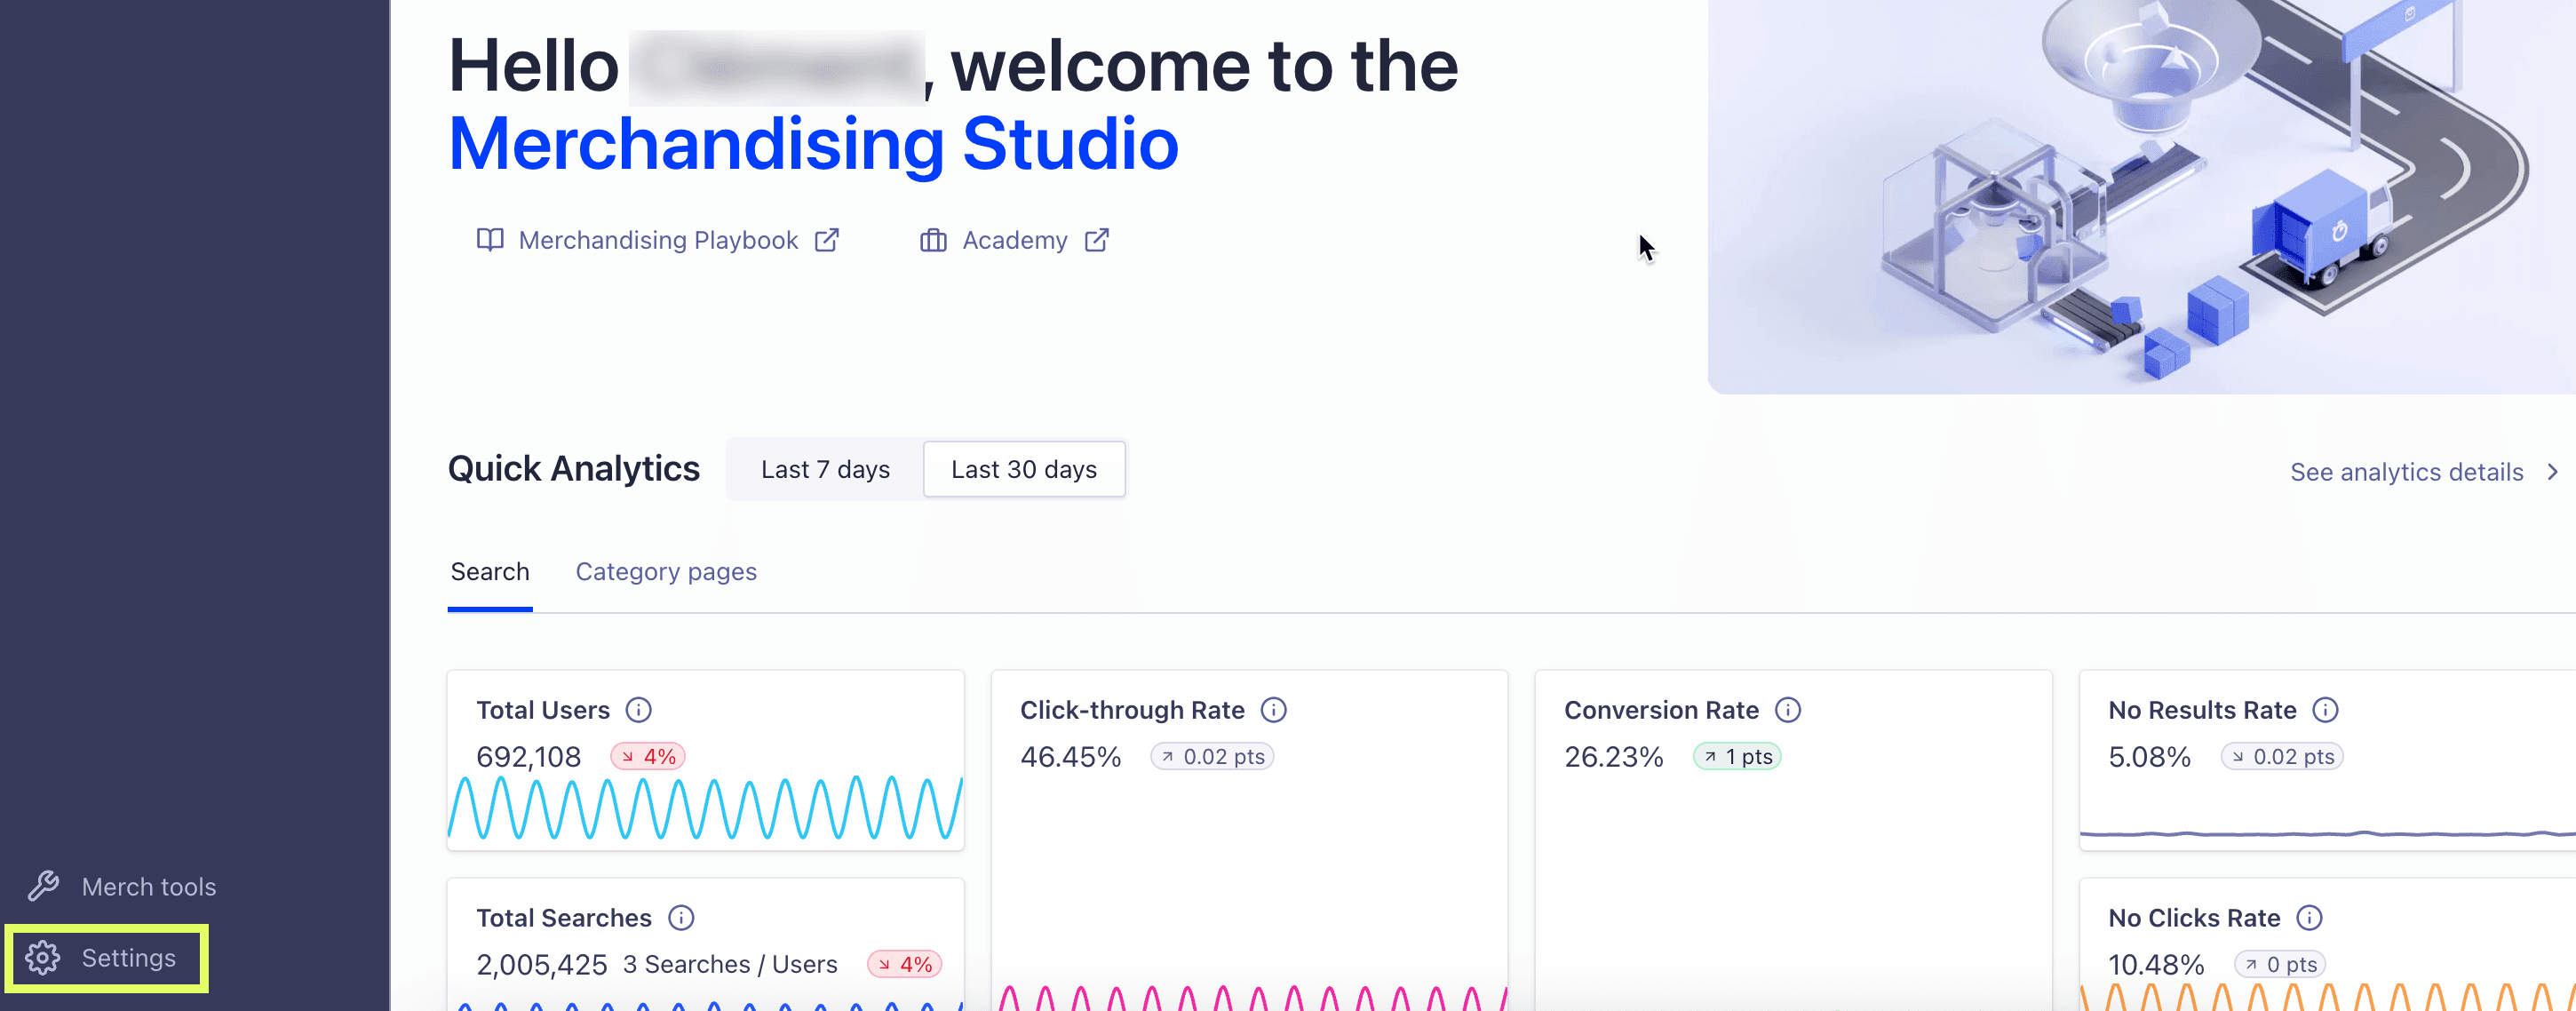The image size is (2576, 1011).
Task: Open the Academy link
Action: click(x=1014, y=240)
